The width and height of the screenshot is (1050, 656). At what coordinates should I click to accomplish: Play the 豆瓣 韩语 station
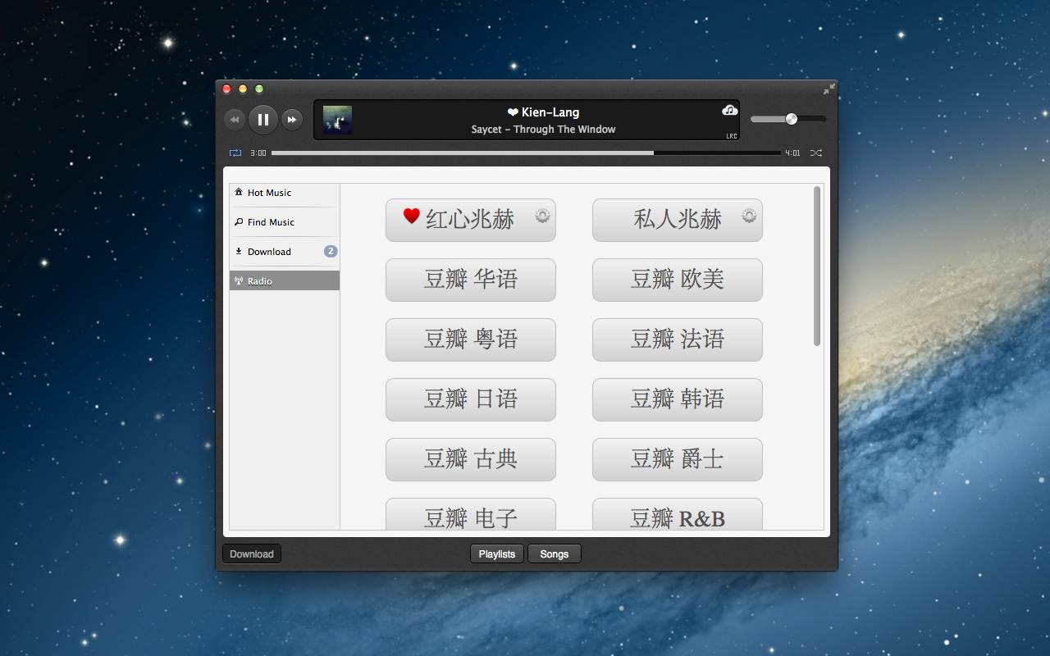pos(678,399)
